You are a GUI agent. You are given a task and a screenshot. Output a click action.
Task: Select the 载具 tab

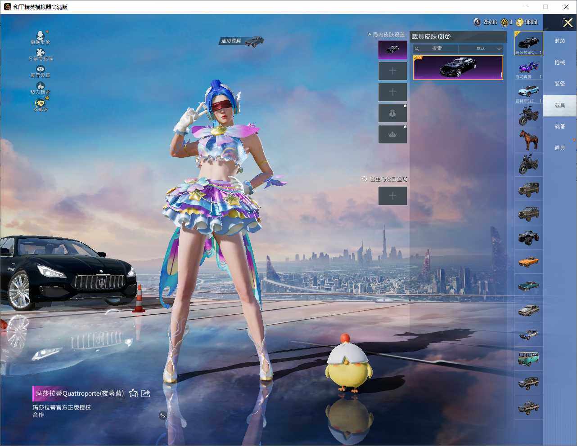[559, 105]
